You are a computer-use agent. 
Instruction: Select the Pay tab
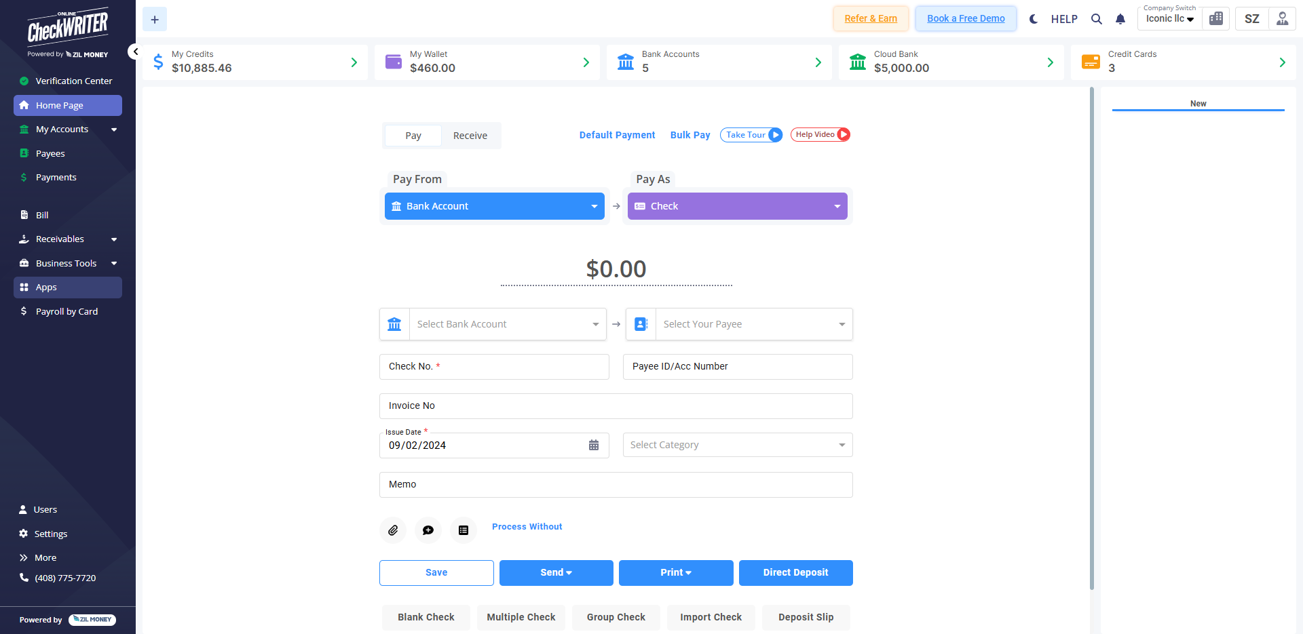click(x=413, y=136)
